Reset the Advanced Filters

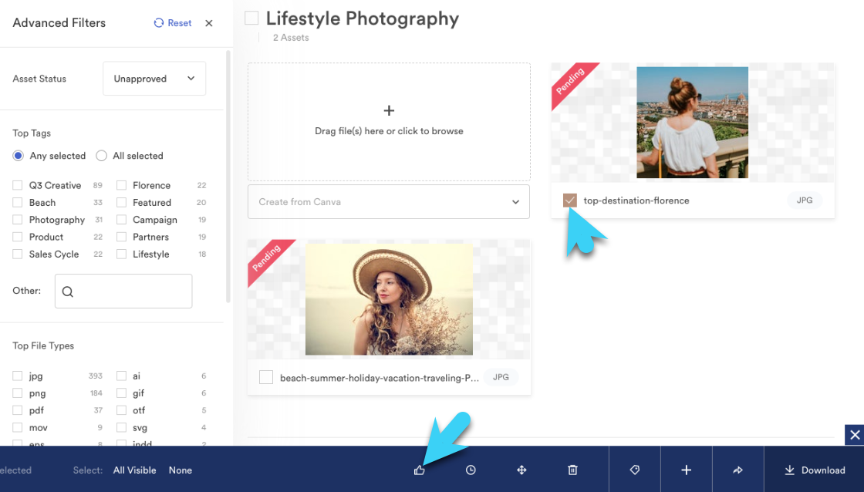point(172,23)
